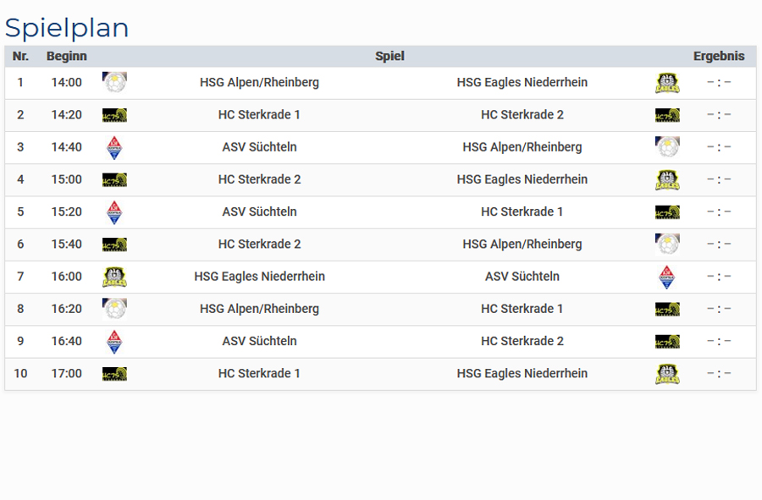Screen dimensions: 762x500
Task: Open HSG Eagles Niederrhein in game 4
Action: point(522,179)
